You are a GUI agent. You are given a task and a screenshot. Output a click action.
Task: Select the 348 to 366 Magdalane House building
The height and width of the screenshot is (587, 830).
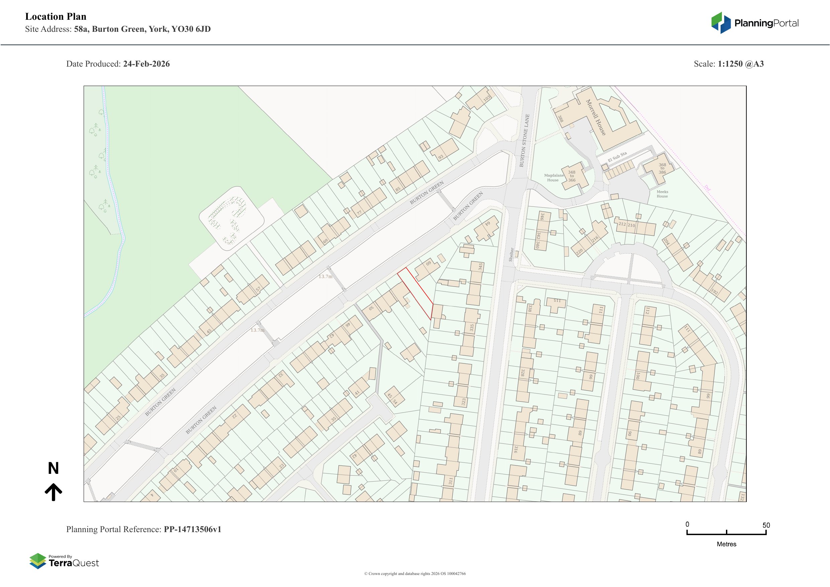[x=572, y=176]
